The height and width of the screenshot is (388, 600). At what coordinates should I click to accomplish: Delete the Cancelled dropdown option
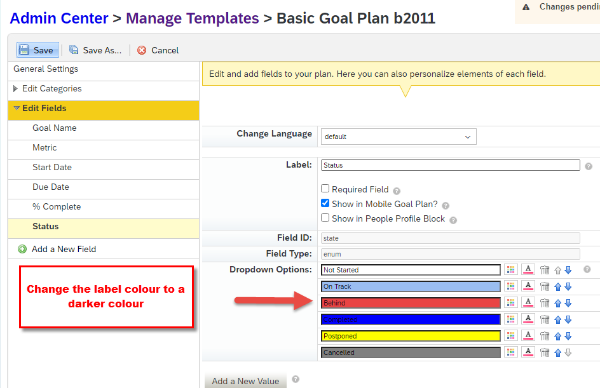[x=545, y=353]
